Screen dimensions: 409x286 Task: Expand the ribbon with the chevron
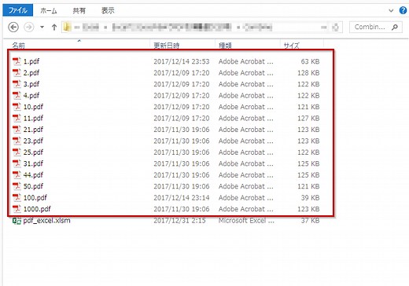(391, 10)
